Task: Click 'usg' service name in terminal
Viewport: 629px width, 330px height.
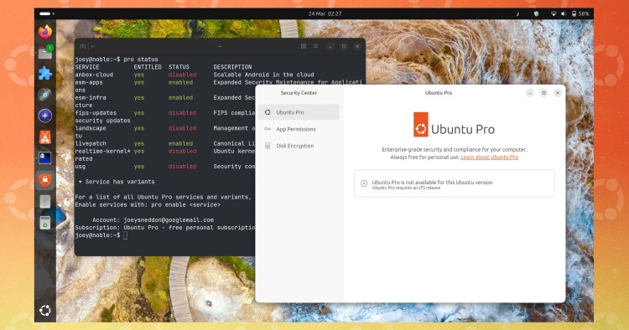Action: (x=81, y=166)
